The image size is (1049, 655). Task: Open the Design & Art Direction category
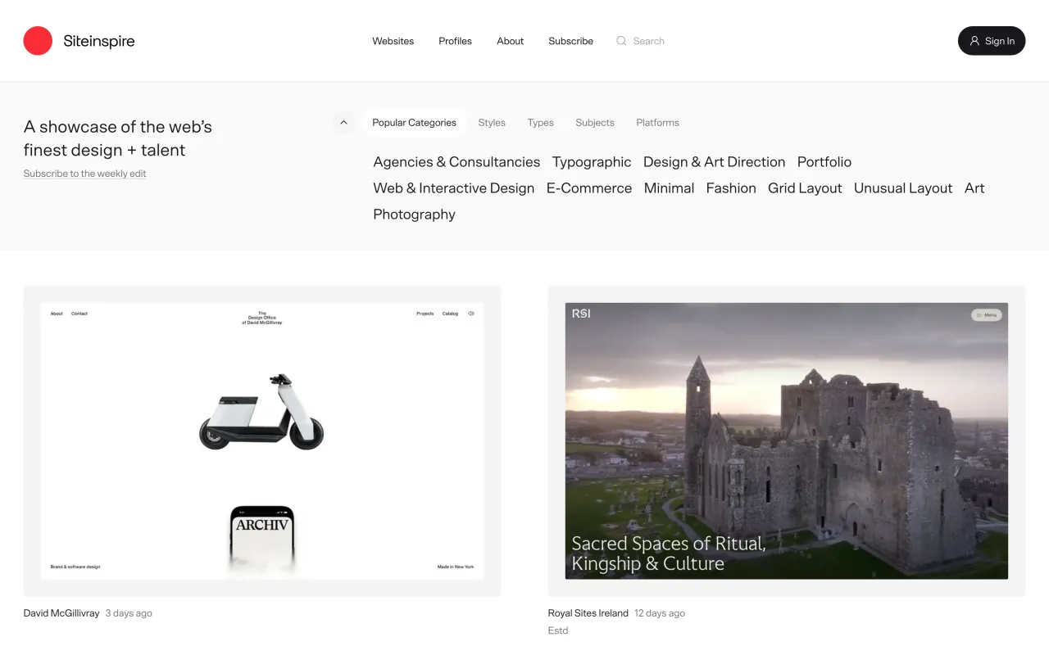[714, 162]
